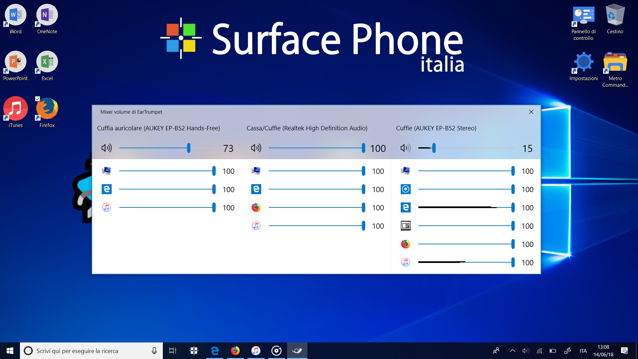Select Metro Commander desktop shortcut
Screen dimensions: 638x359
tap(615, 69)
